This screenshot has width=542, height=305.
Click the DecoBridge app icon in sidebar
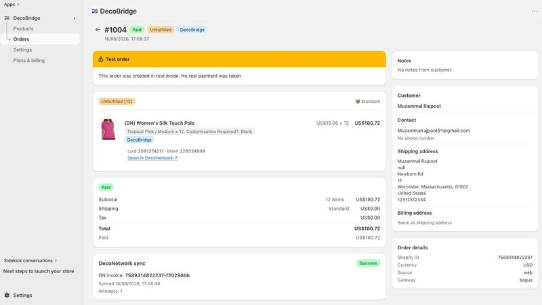coord(7,18)
